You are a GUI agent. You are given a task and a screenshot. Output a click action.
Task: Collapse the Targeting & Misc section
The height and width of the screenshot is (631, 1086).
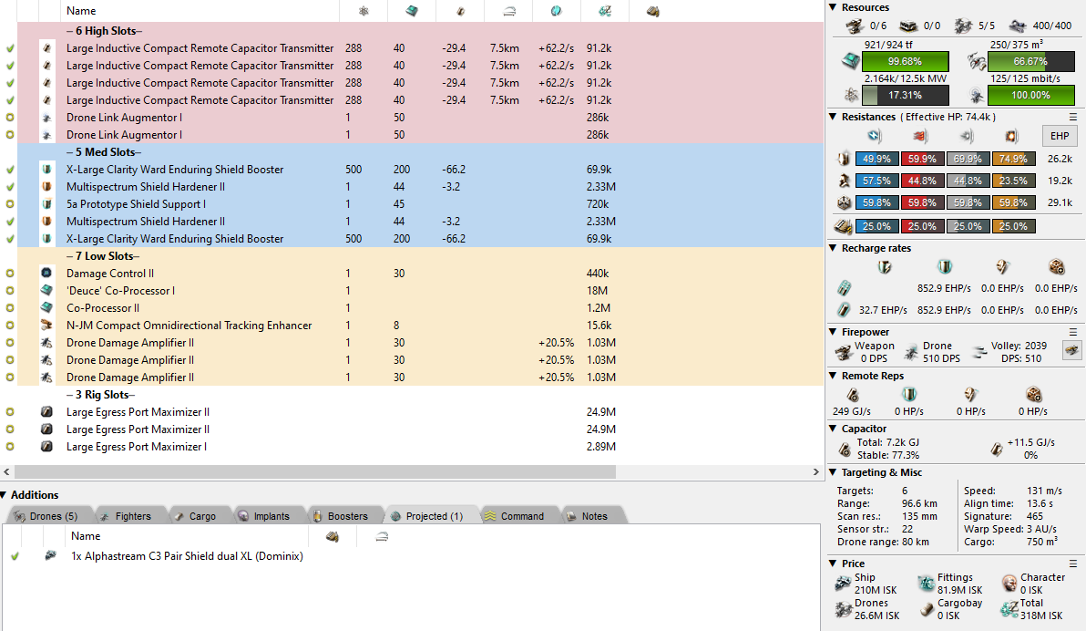834,472
